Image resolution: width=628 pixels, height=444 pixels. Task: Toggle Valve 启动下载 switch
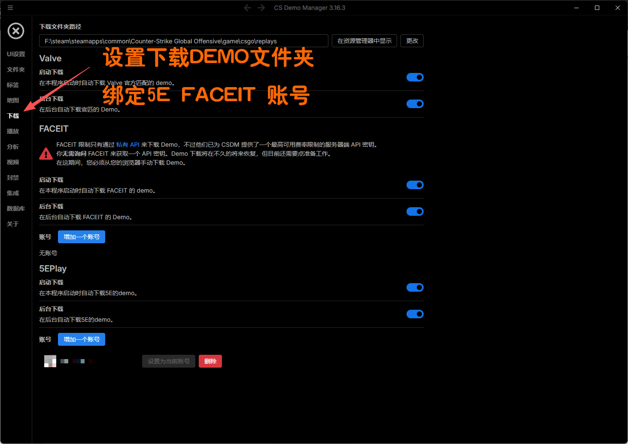(x=415, y=77)
